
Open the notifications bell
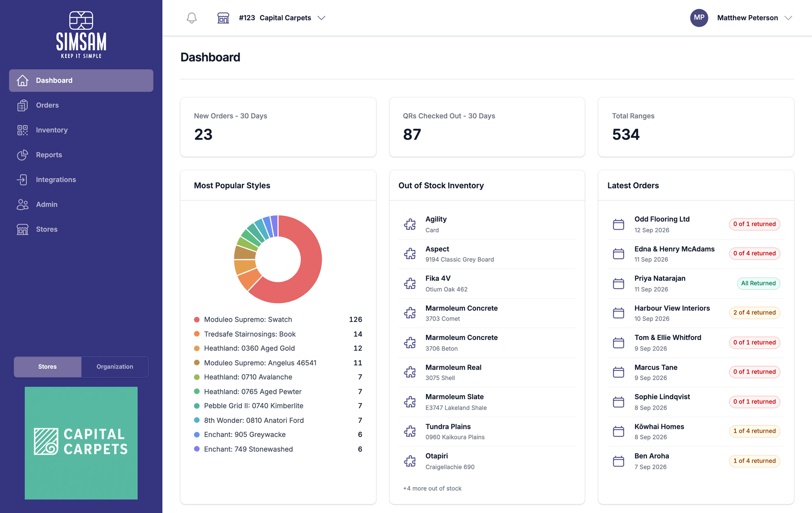point(192,18)
